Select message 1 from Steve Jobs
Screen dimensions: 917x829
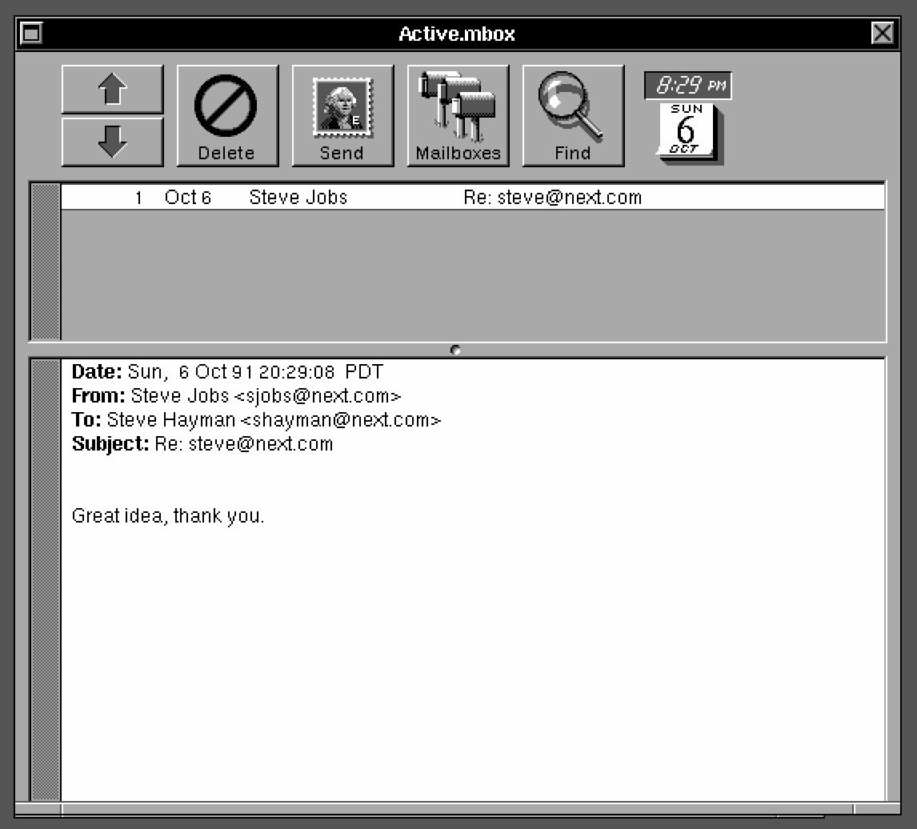pyautogui.click(x=473, y=197)
